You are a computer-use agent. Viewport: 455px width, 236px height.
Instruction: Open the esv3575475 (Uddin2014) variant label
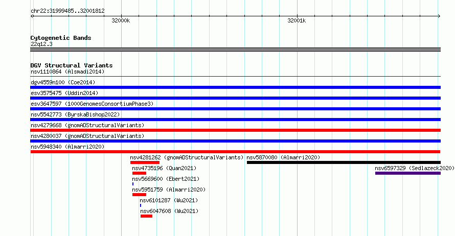pyautogui.click(x=64, y=93)
